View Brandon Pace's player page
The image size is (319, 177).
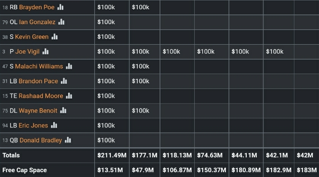pos(38,81)
